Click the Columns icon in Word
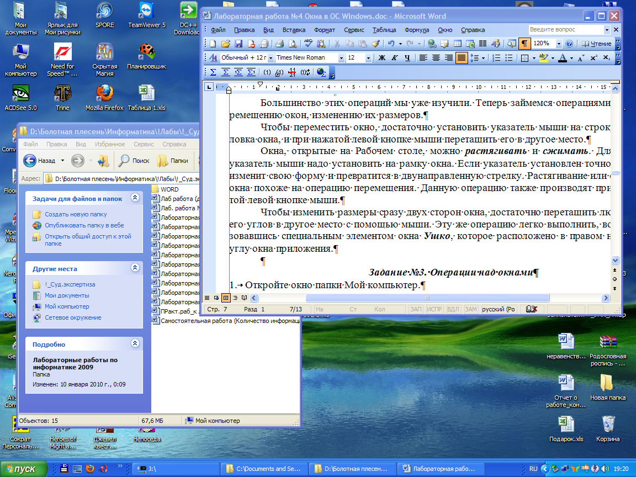 point(483,44)
